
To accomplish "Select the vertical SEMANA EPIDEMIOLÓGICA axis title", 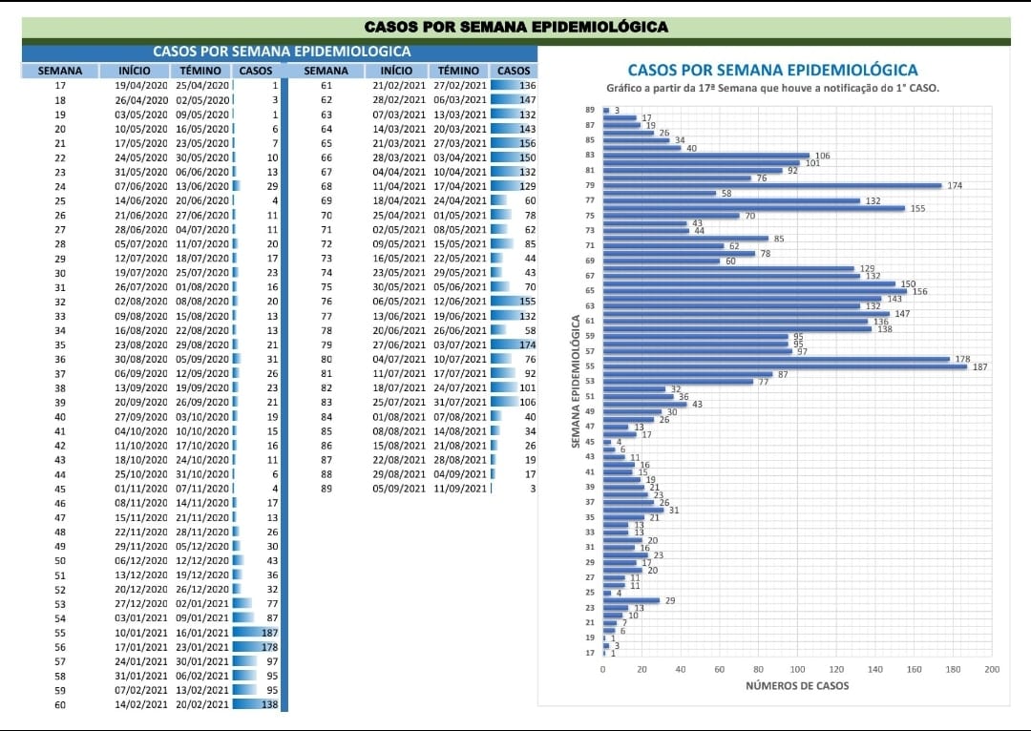I will click(x=577, y=382).
